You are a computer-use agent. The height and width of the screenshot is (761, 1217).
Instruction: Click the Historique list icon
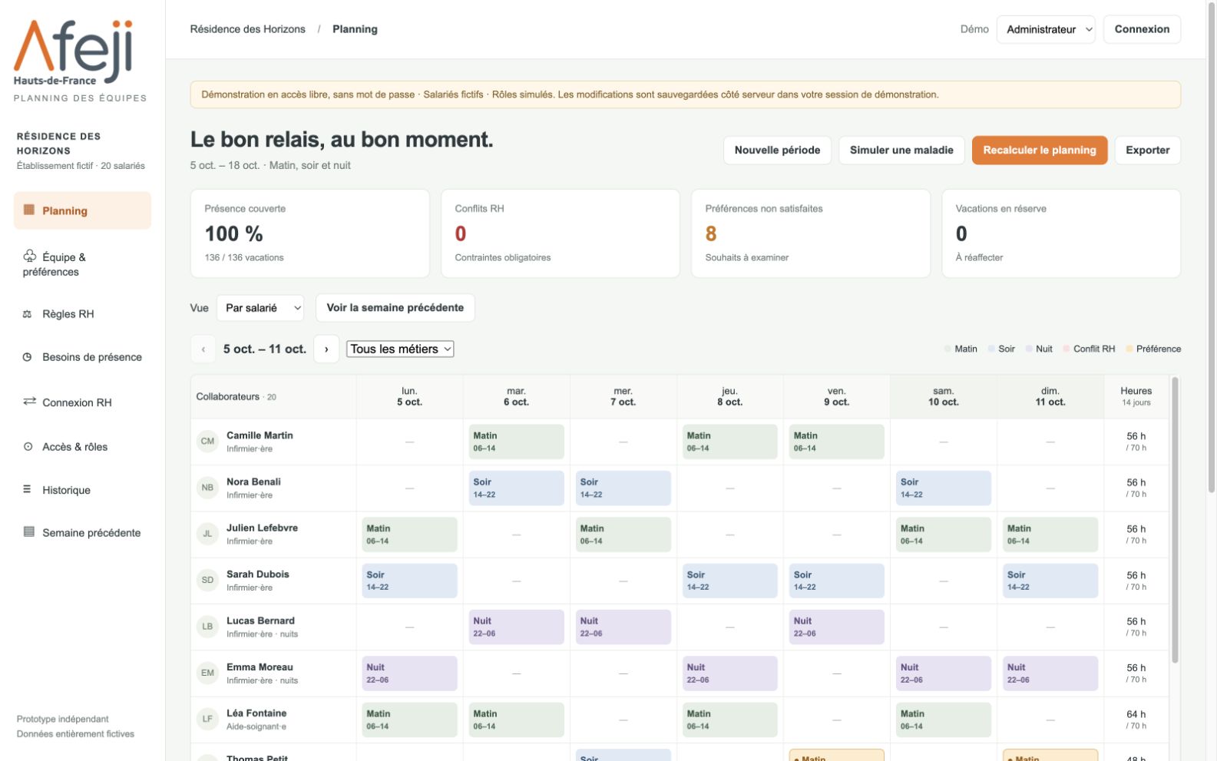pos(28,489)
